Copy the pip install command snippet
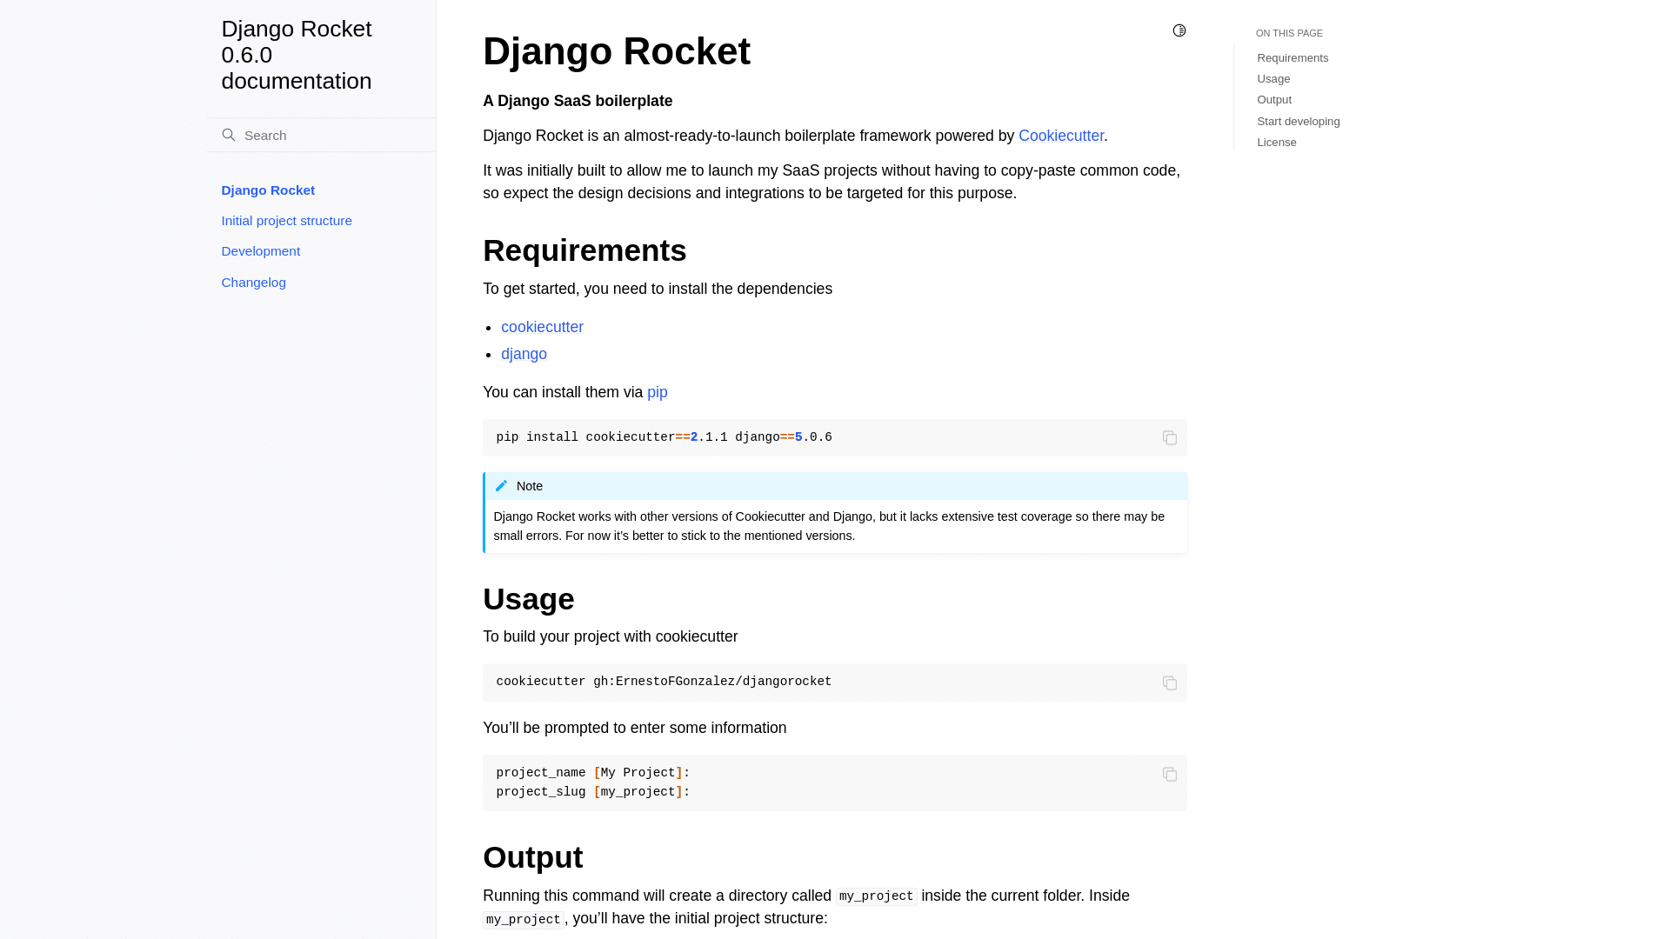 pyautogui.click(x=1170, y=438)
